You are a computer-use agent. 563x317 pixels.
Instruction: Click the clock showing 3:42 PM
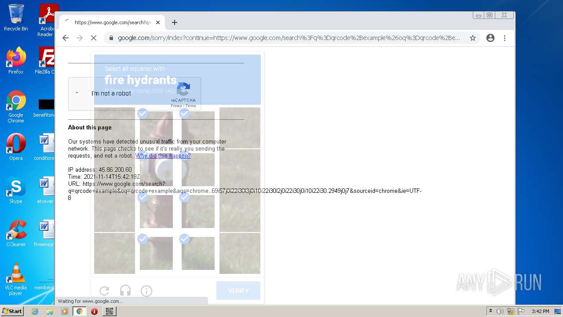click(x=540, y=311)
